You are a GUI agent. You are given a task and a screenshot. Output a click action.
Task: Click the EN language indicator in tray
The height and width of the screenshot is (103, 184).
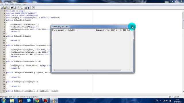tap(157, 100)
